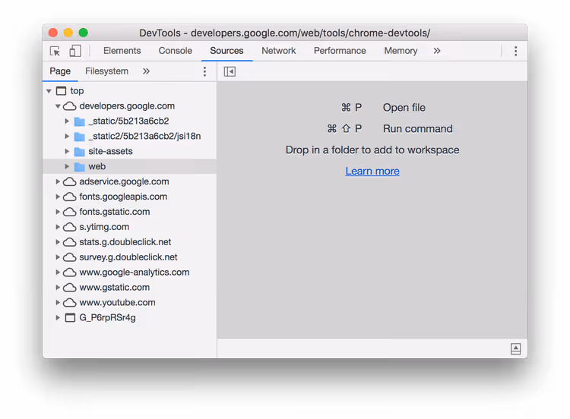Click folder icon beside web
Screen dimensions: 570x419
point(79,167)
